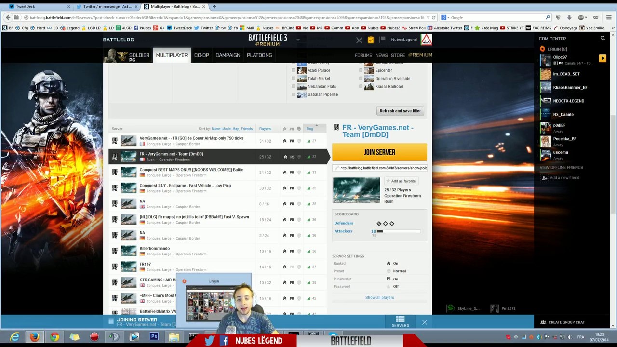
Task: Check the Operation Riverside map checkbox
Action: pyautogui.click(x=361, y=79)
